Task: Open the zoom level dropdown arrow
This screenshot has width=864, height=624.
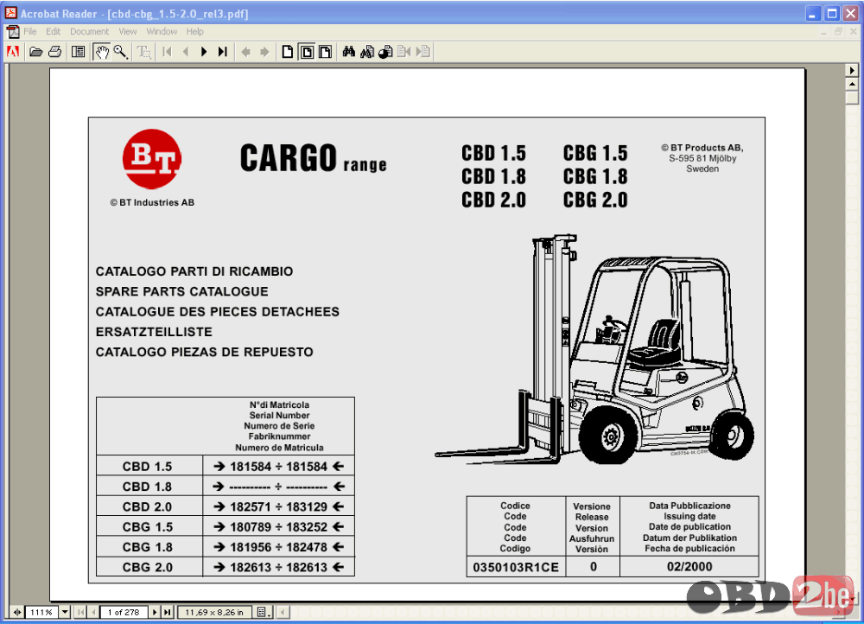Action: tap(65, 612)
